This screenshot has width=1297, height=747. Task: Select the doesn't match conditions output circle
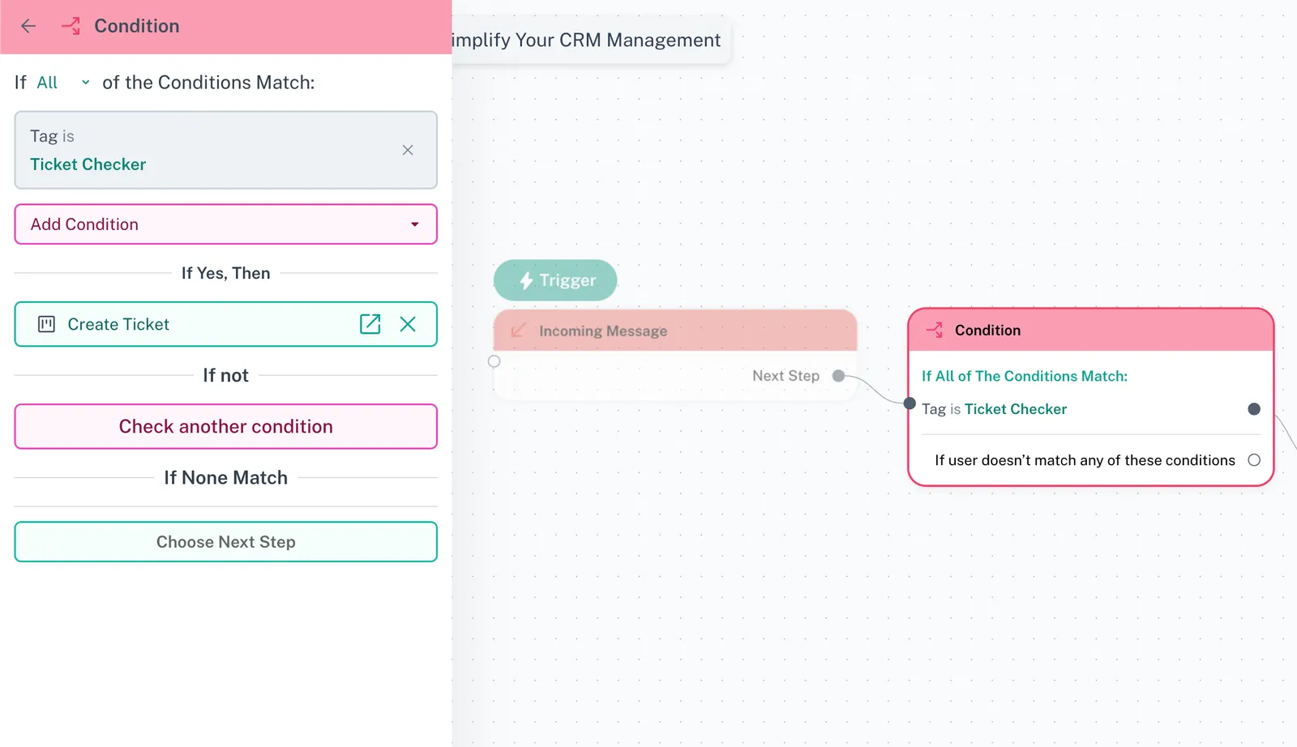click(1254, 460)
